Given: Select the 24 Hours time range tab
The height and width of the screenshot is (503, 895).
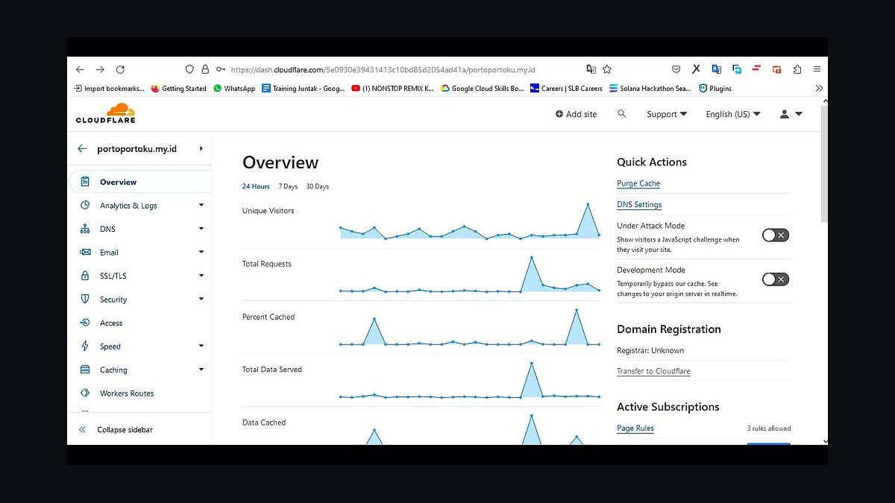Looking at the screenshot, I should (256, 186).
